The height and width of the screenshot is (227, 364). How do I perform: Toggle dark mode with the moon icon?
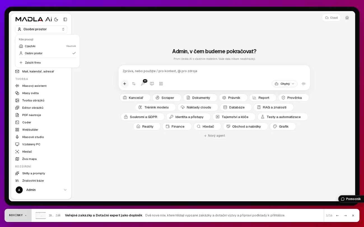tap(56, 19)
